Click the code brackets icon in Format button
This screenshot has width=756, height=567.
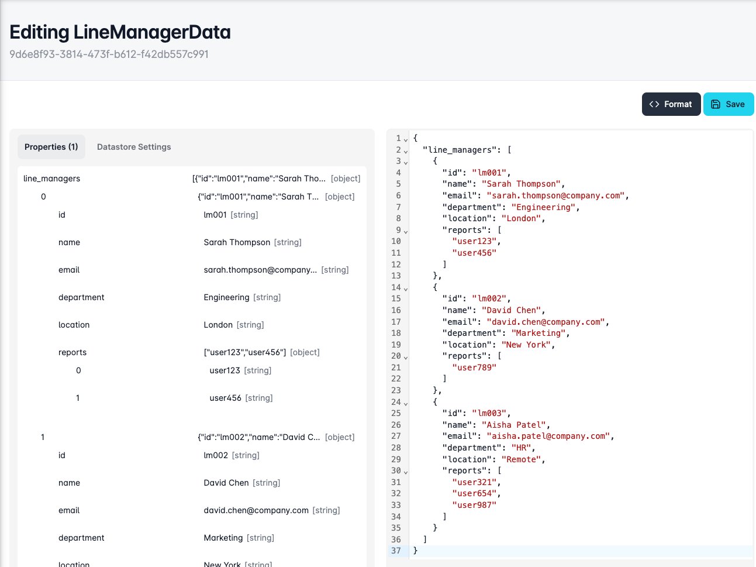pos(654,104)
